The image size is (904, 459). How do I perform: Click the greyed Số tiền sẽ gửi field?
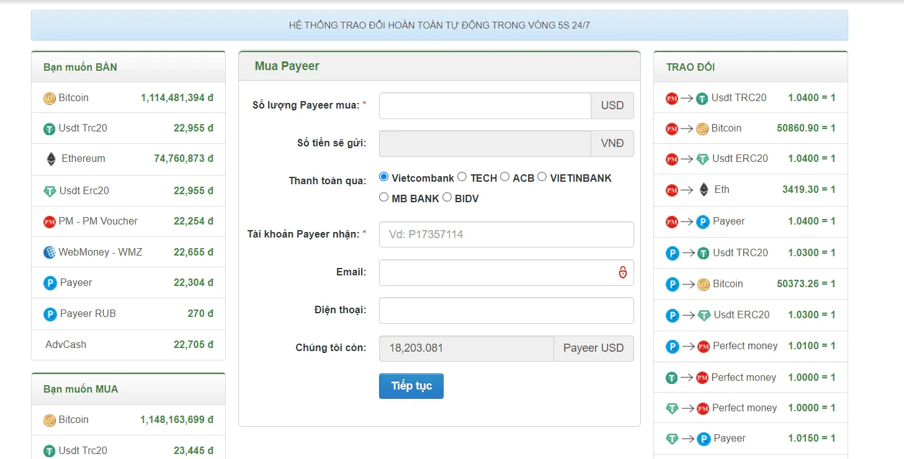coord(485,143)
